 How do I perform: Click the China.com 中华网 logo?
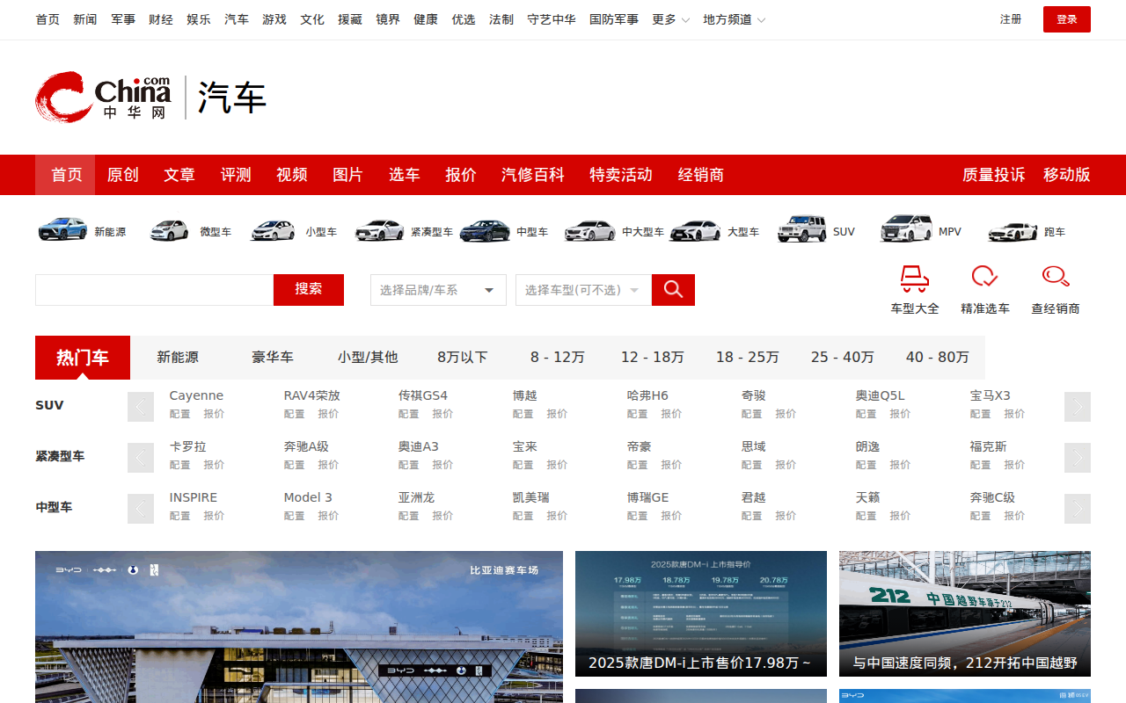(103, 97)
